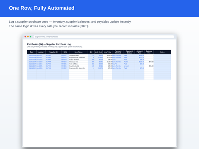Select the Payment Status column header
Screen dimensions: 199x149
point(129,52)
